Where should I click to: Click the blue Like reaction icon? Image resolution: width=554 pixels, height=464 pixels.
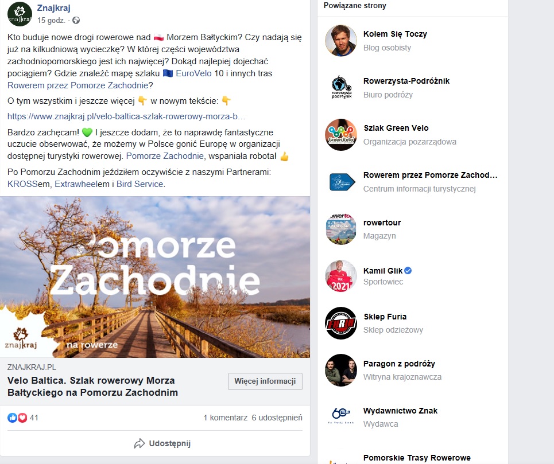pyautogui.click(x=12, y=418)
